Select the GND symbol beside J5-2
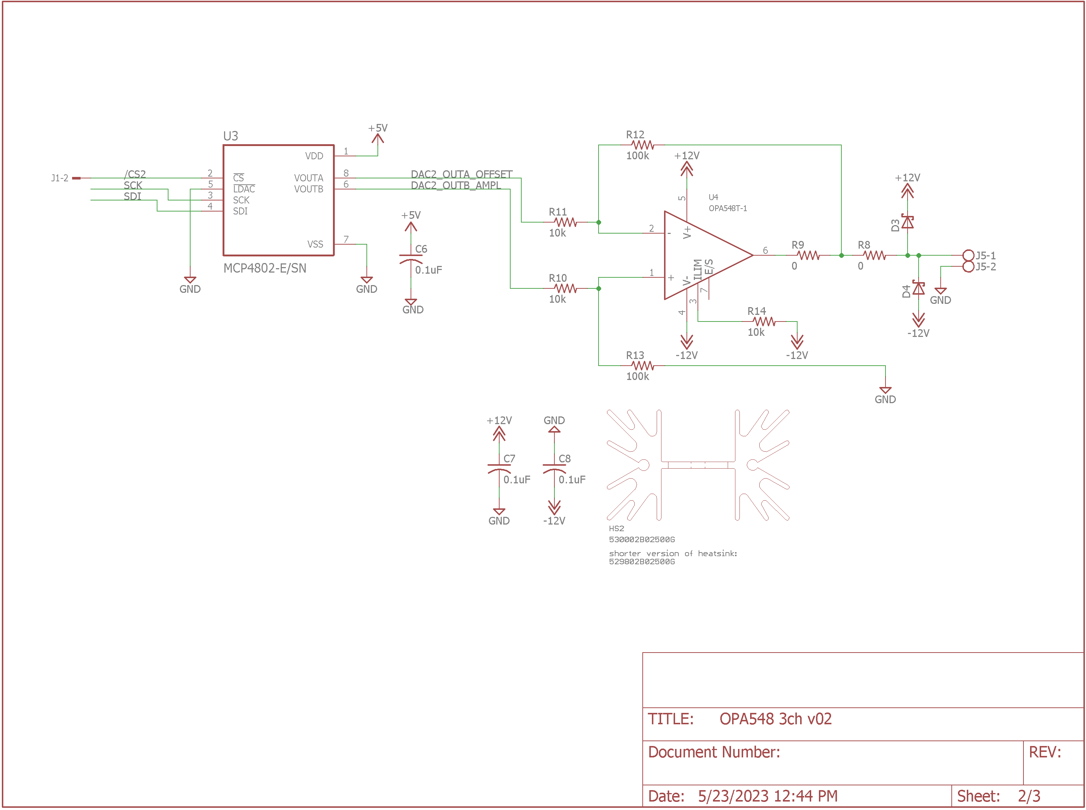Image resolution: width=1086 pixels, height=810 pixels. click(940, 291)
